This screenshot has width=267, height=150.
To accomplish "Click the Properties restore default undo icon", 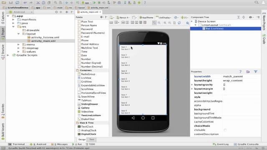I will coord(248,72).
